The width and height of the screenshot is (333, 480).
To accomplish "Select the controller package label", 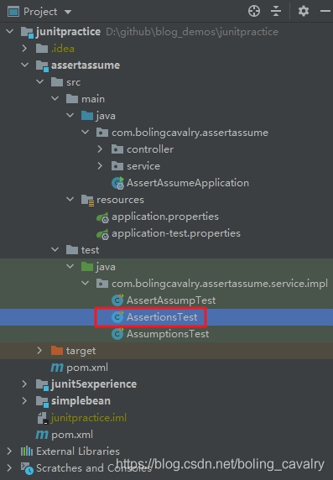I will [x=150, y=149].
